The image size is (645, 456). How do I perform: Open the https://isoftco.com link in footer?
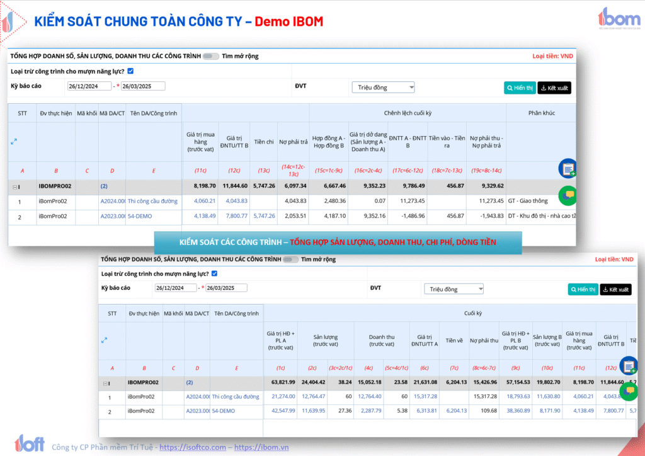(192, 447)
